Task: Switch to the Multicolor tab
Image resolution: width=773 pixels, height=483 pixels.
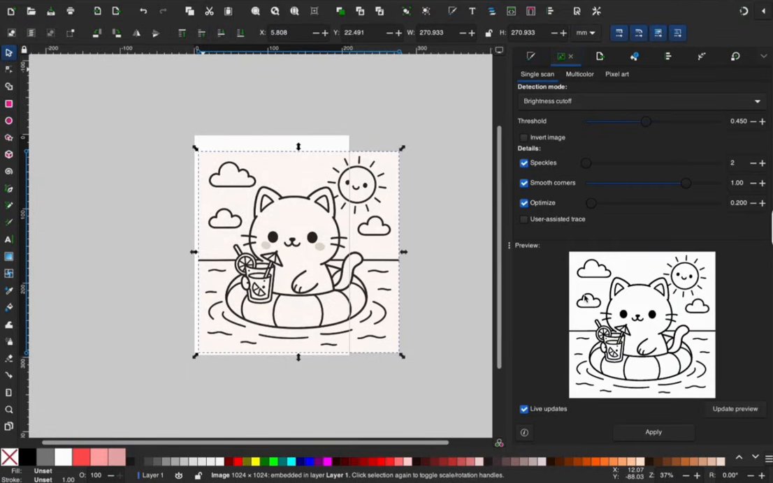Action: (x=580, y=75)
